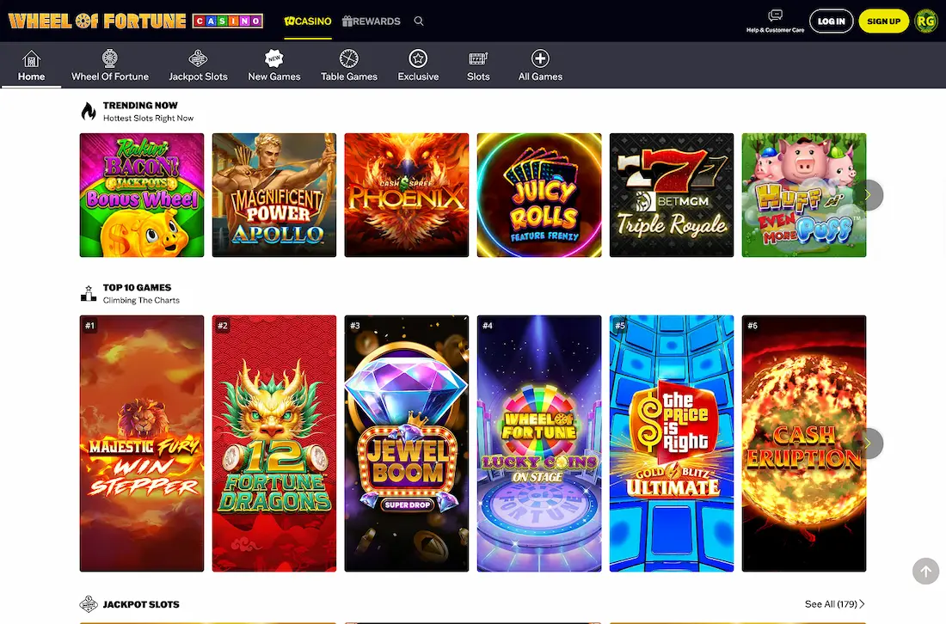The image size is (946, 624).
Task: Advance the Trending Now carousel arrow
Action: 869,194
